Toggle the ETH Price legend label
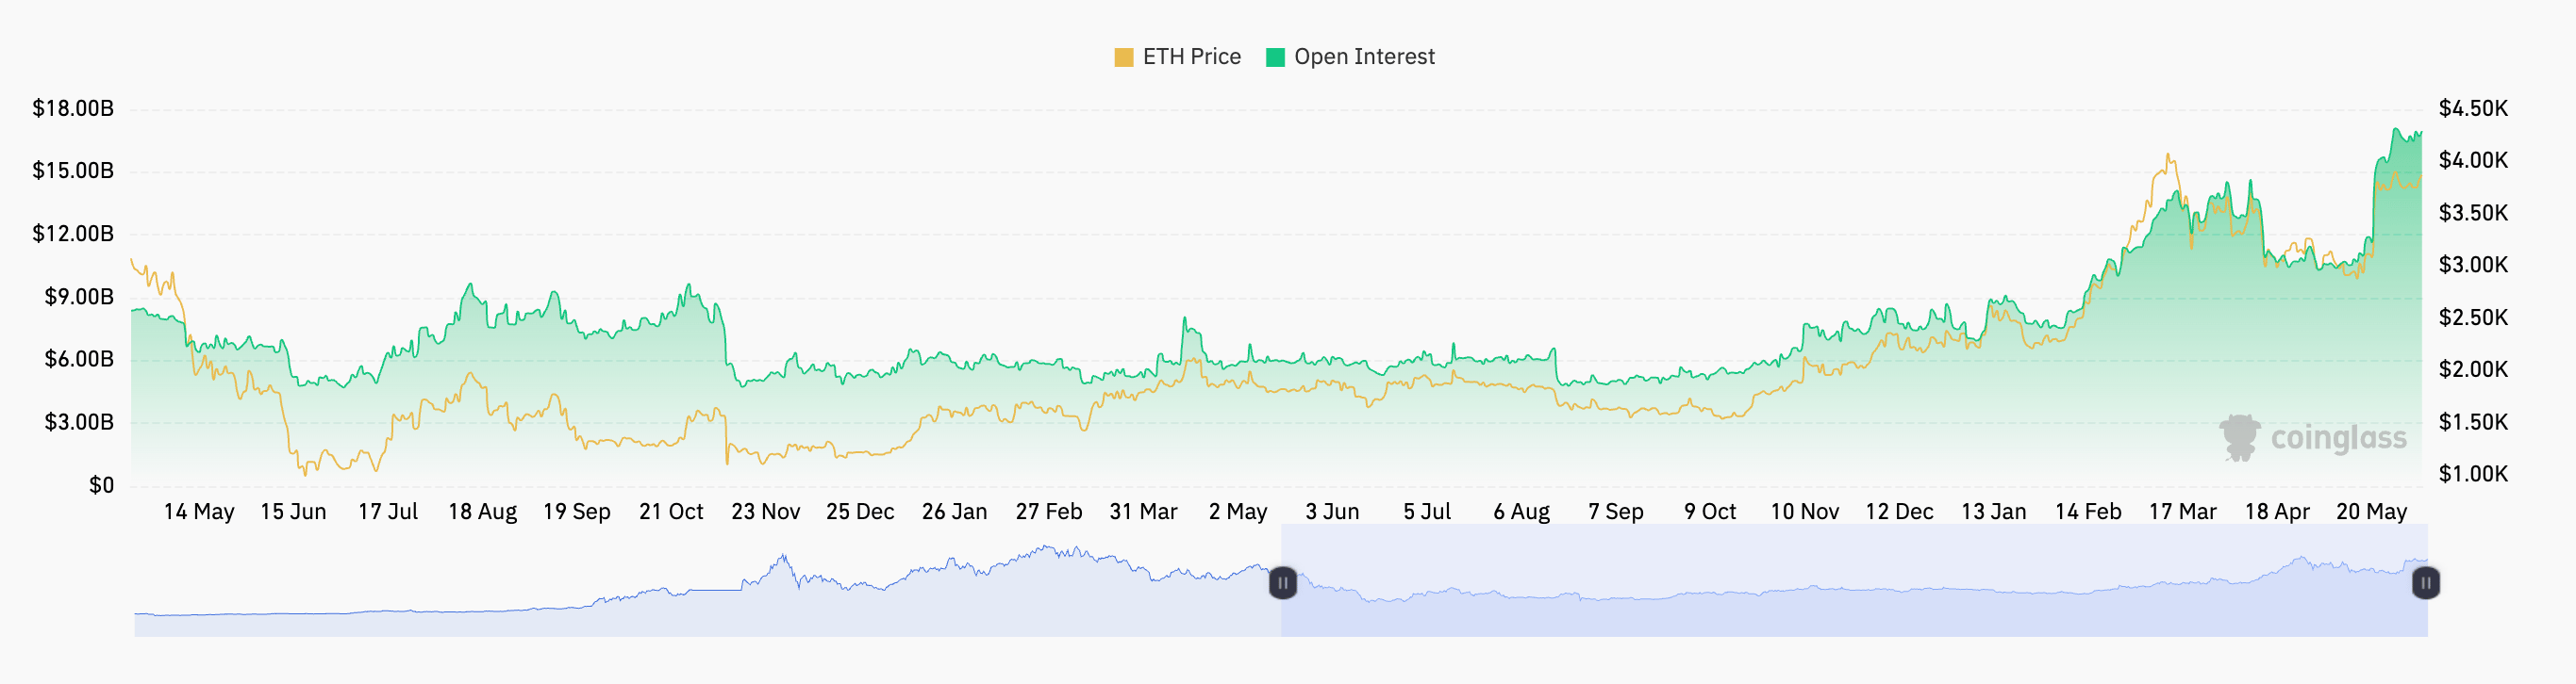This screenshot has height=684, width=2576. (1191, 57)
